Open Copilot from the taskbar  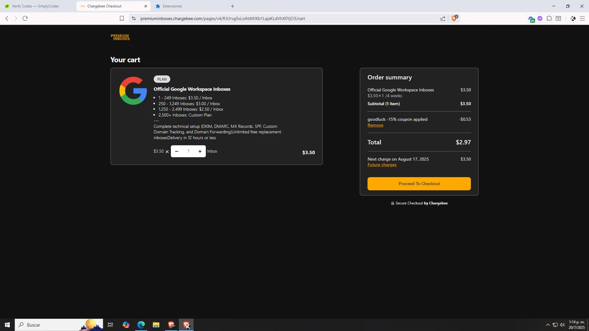coord(126,325)
